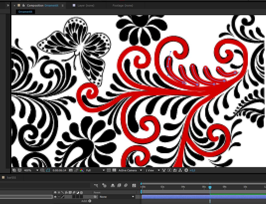Toggle the transparency grid checkerboard icon

[114, 170]
